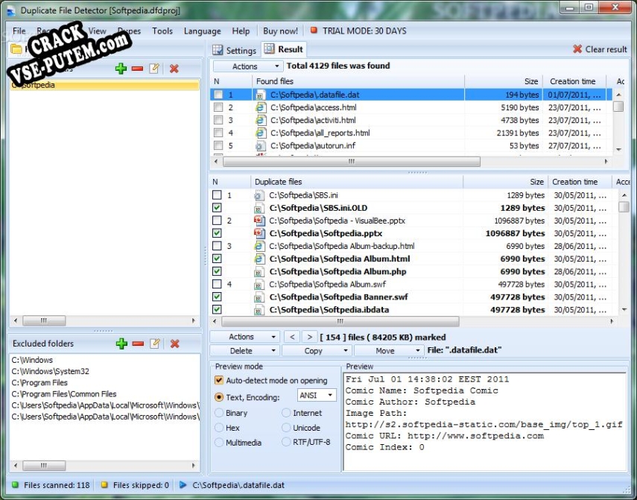This screenshot has width=637, height=500.
Task: Click Clear result button
Action: coord(600,49)
